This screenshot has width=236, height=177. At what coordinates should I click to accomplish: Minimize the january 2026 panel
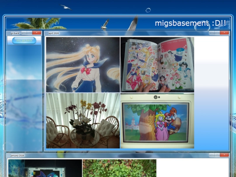point(212,155)
